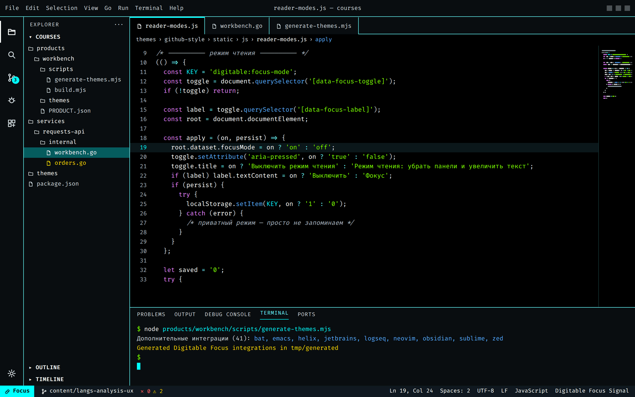
Task: Click the Digitable Focus Signal status item
Action: click(592, 391)
